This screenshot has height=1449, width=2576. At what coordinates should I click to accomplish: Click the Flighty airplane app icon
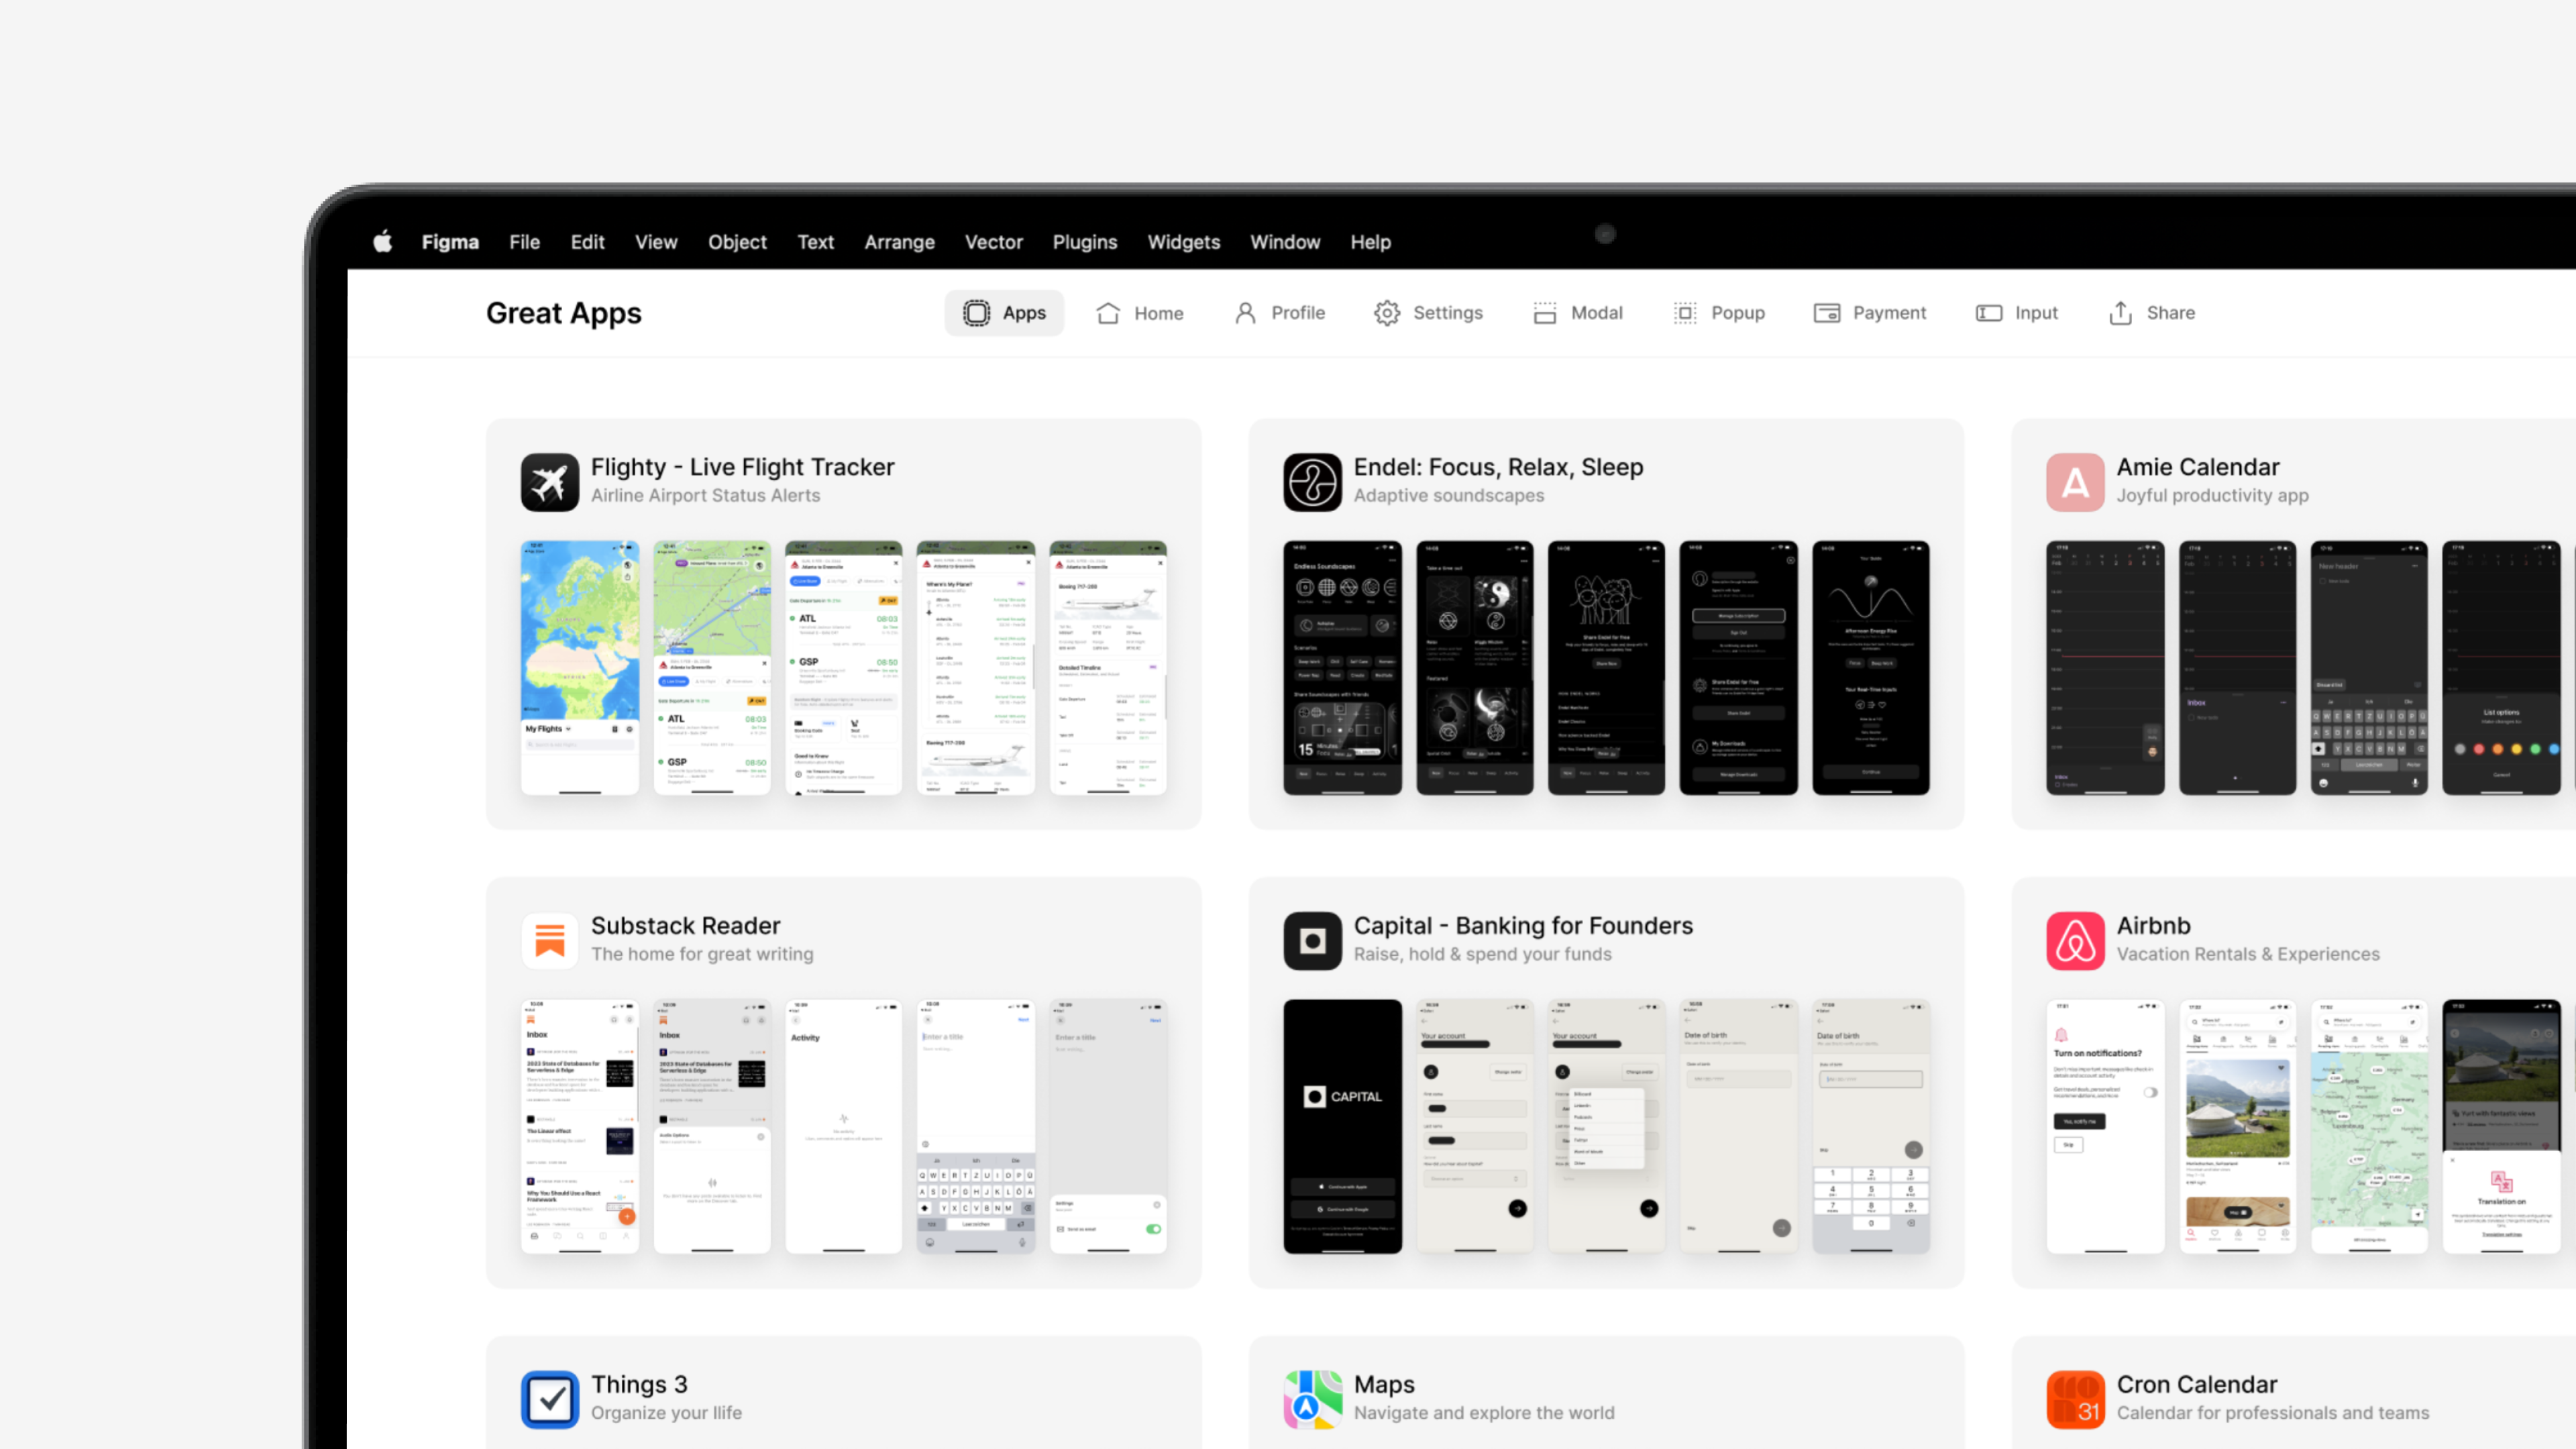pyautogui.click(x=549, y=482)
